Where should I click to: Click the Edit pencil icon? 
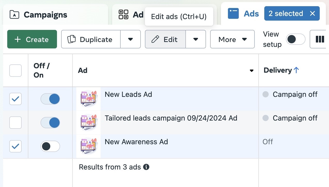[x=155, y=39]
